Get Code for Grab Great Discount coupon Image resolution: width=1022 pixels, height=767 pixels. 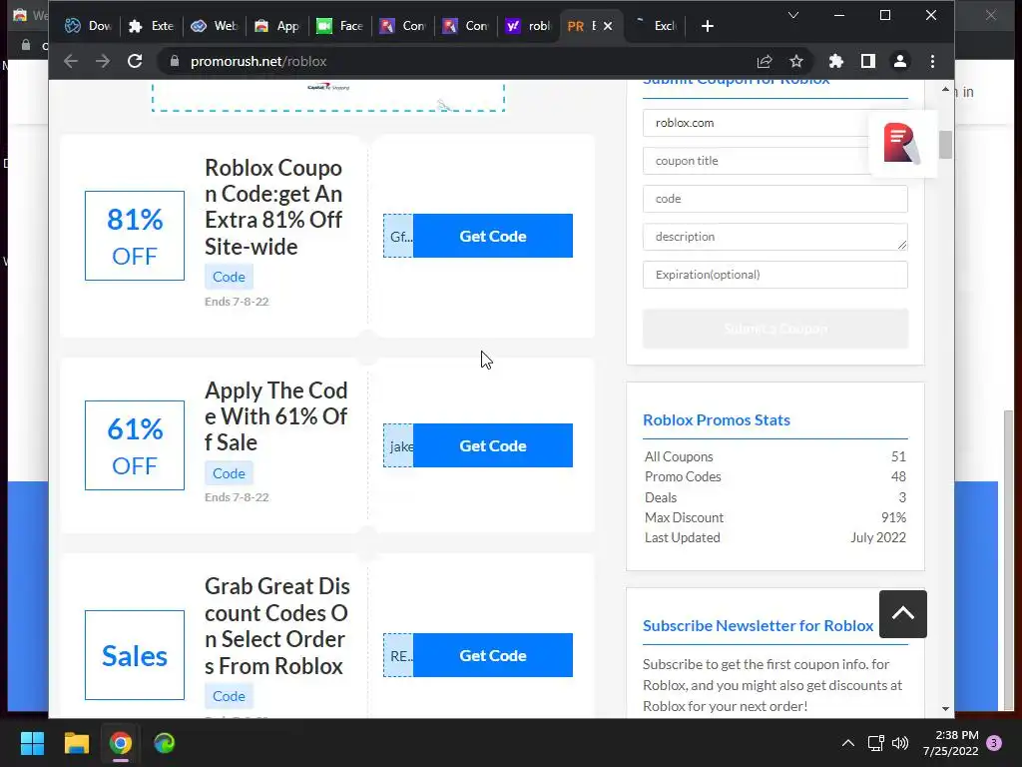click(493, 655)
